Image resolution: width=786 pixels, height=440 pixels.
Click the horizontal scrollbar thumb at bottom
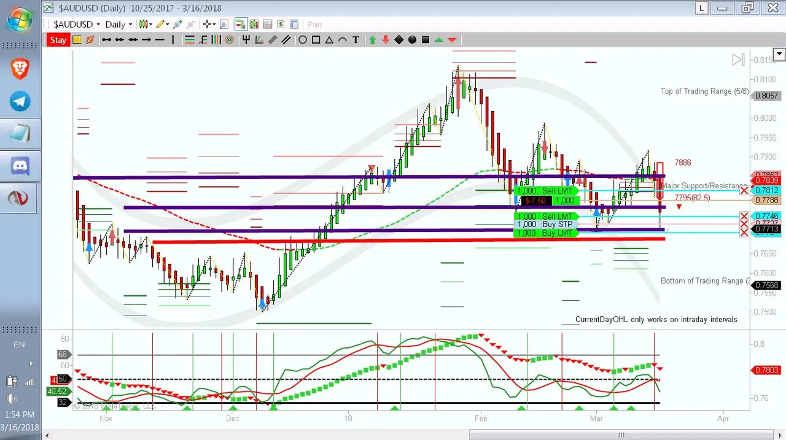coord(621,435)
